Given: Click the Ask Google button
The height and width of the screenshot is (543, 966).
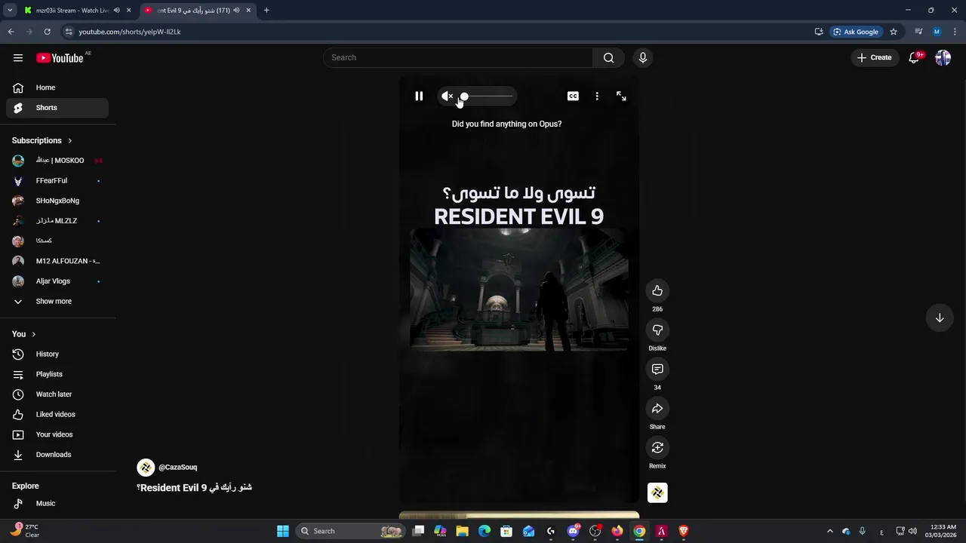Looking at the screenshot, I should (856, 32).
